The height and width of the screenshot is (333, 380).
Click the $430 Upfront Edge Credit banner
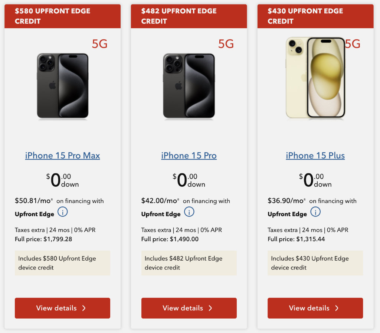click(315, 16)
